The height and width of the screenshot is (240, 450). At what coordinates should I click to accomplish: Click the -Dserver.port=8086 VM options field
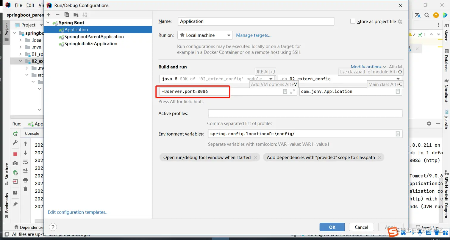tap(228, 91)
